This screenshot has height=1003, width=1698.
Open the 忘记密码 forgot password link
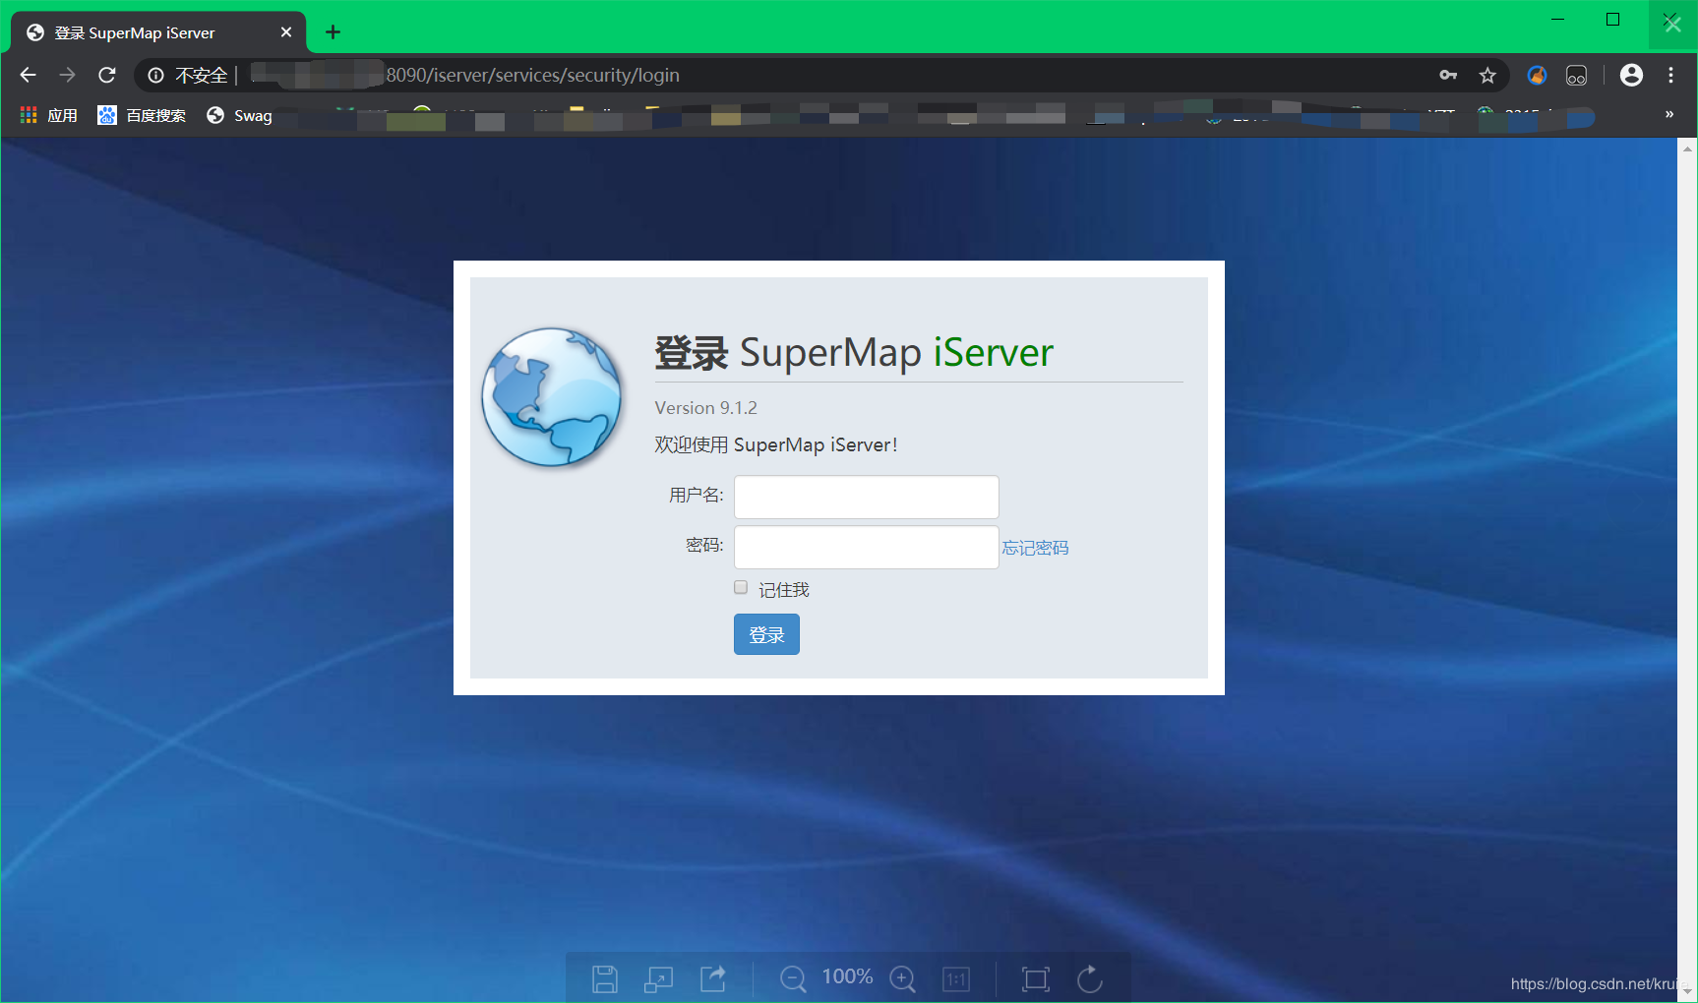tap(1034, 547)
